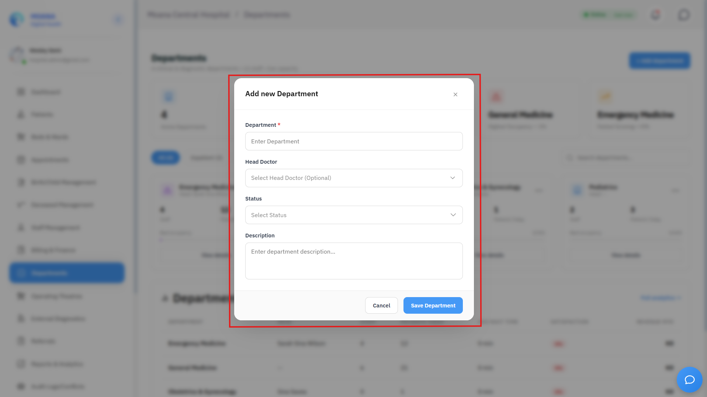The height and width of the screenshot is (397, 707).
Task: Collapse sidebar using the top toggle icon
Action: point(118,20)
